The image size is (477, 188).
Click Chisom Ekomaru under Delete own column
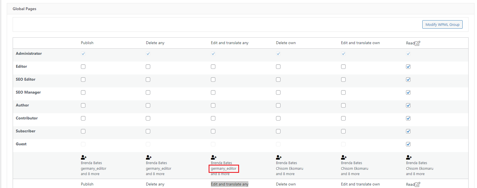(290, 169)
